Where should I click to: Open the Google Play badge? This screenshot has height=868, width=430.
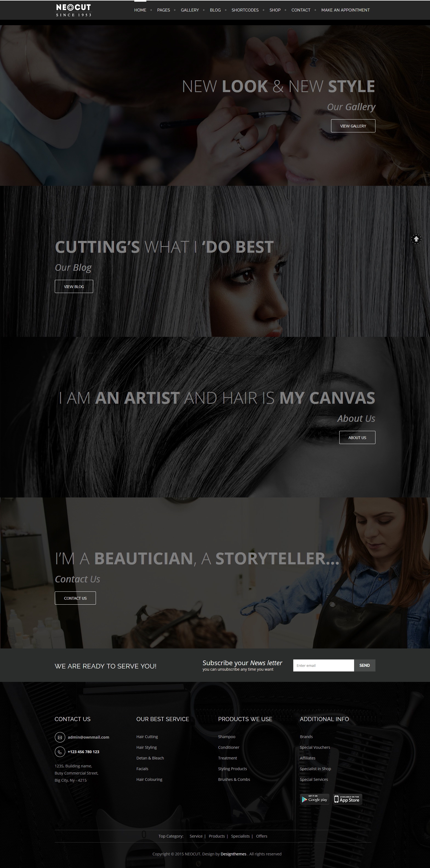click(x=315, y=799)
